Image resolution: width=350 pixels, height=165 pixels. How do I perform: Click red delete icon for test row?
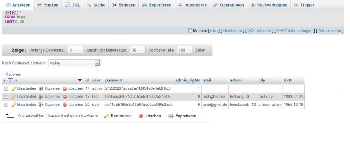65,97
